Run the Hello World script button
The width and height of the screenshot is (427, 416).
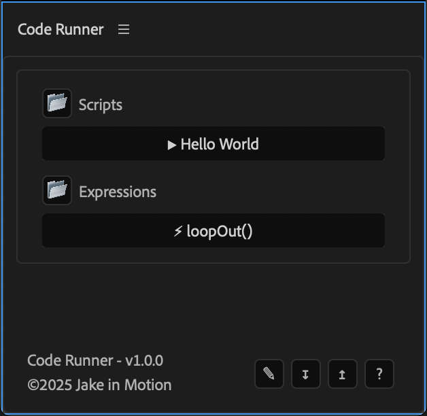(x=213, y=143)
